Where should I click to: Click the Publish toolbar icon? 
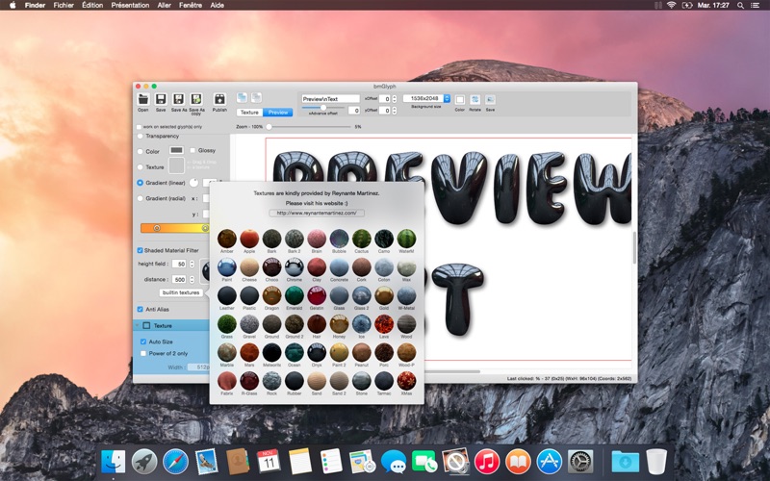tap(219, 99)
